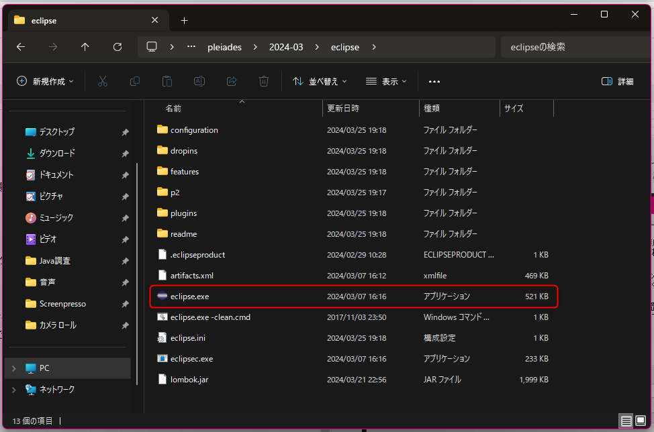Click chevron after pleiades breadcrumb
The width and height of the screenshot is (654, 432).
coord(255,47)
